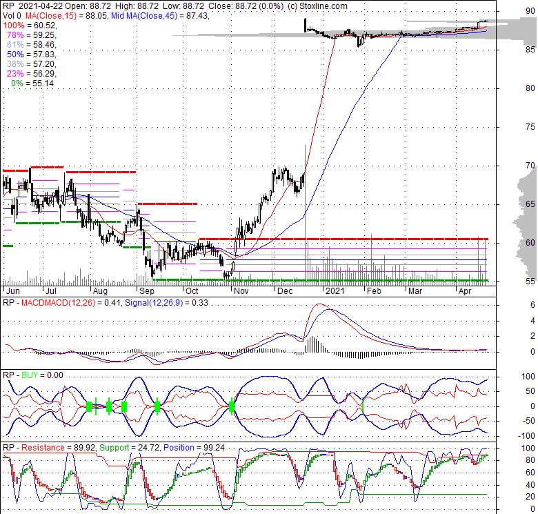Click the 0% = 55.14 Fibonacci label
Image resolution: width=538 pixels, height=514 pixels.
click(32, 83)
